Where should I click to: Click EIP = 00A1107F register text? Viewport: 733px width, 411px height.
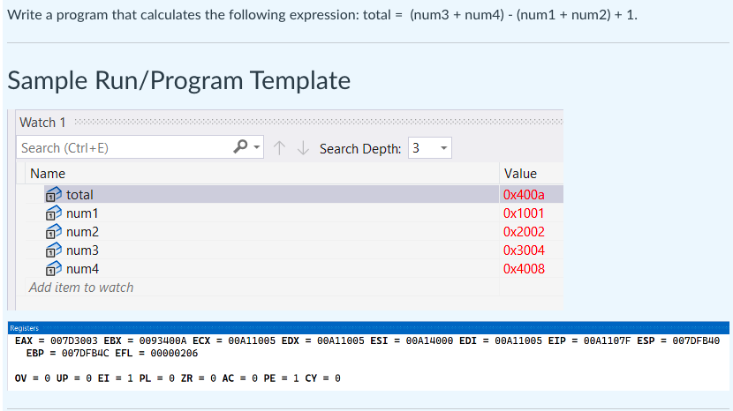pyautogui.click(x=589, y=340)
